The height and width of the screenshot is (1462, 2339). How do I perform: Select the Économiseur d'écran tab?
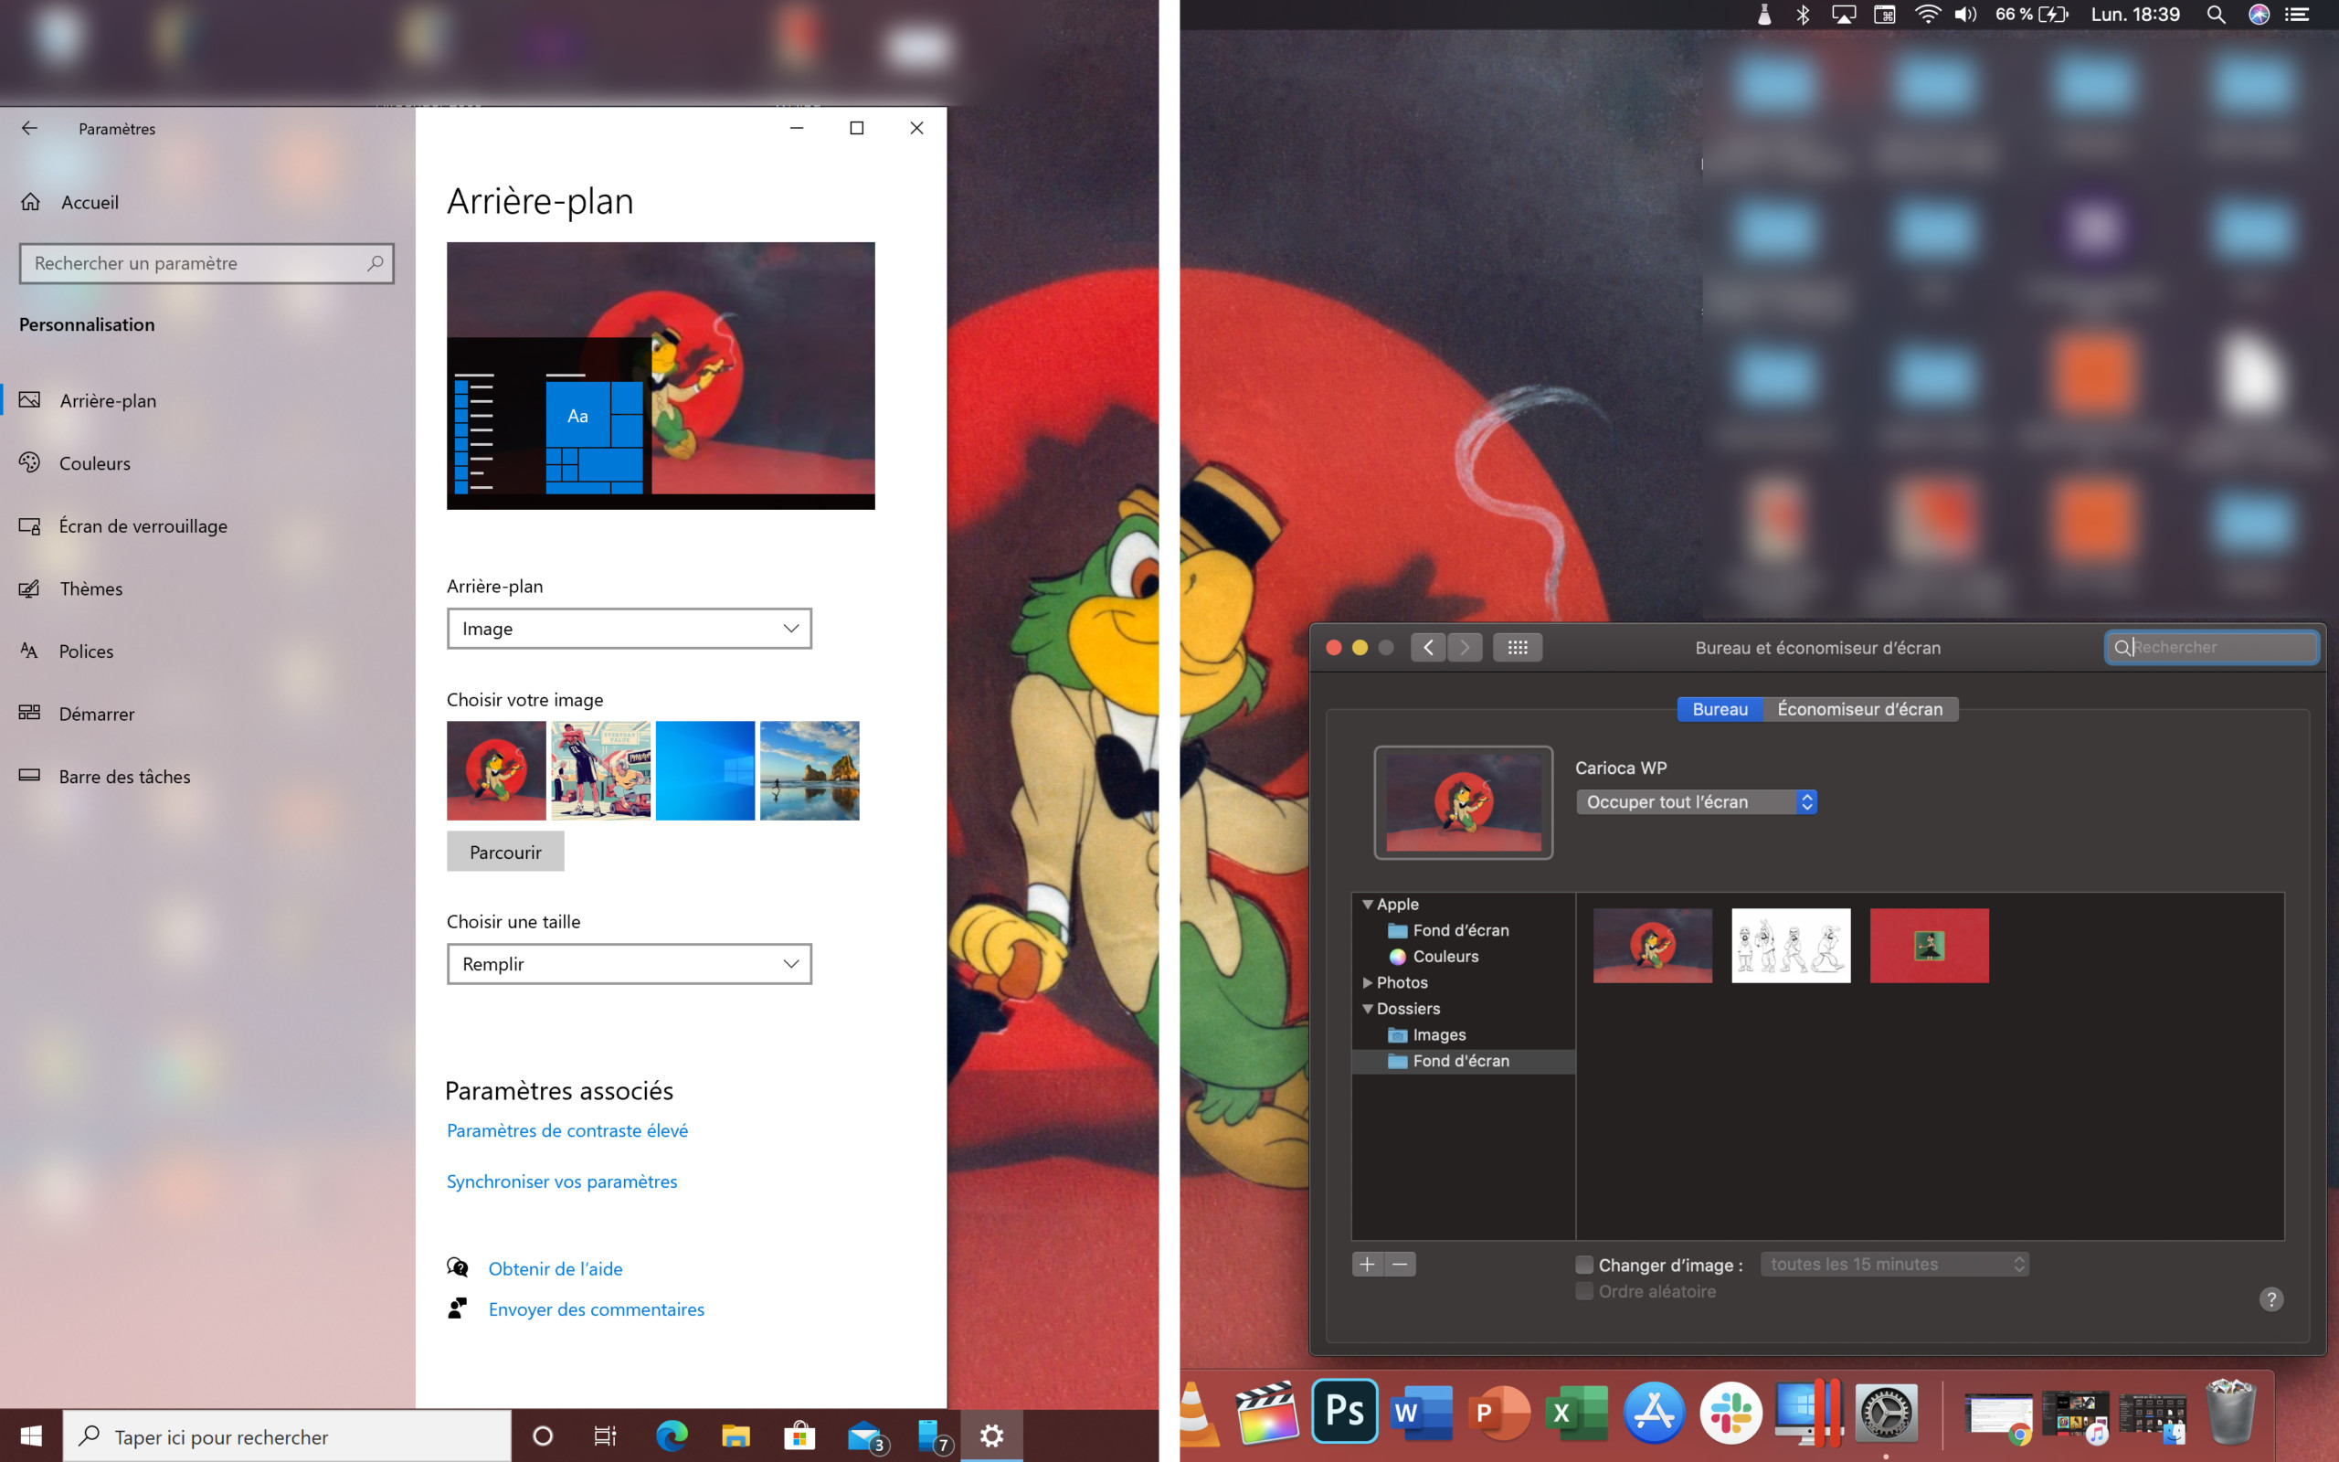(x=1857, y=707)
